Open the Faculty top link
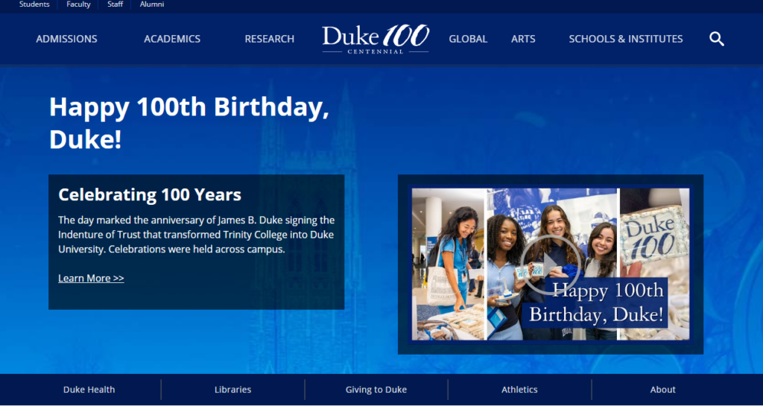763x406 pixels. [x=78, y=4]
